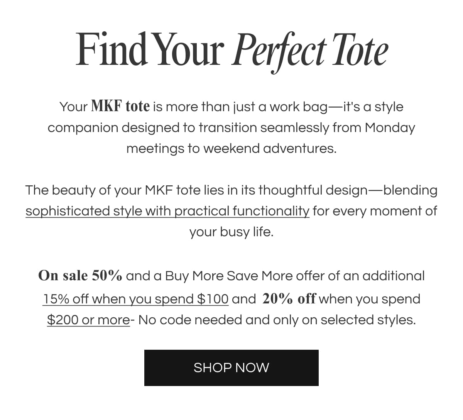The width and height of the screenshot is (463, 420).
Task: Click the Find Your Perfect Tote heading
Action: click(x=231, y=51)
